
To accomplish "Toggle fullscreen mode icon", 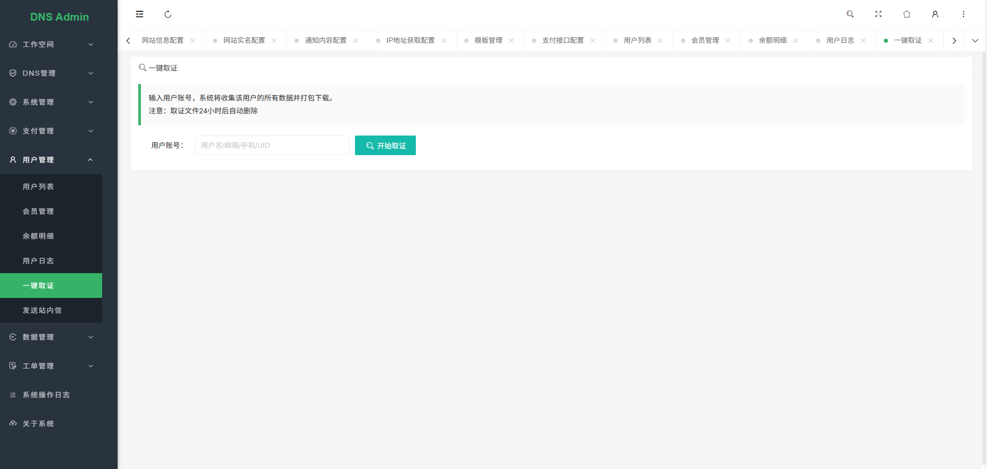I will pos(878,14).
